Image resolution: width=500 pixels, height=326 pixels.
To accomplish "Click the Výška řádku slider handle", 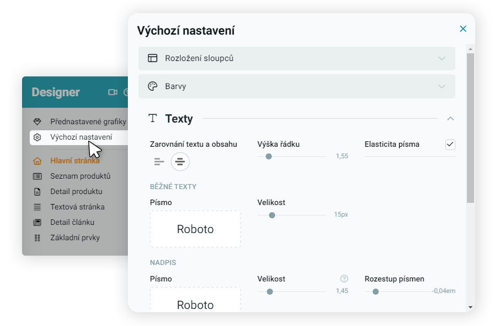I will (268, 157).
